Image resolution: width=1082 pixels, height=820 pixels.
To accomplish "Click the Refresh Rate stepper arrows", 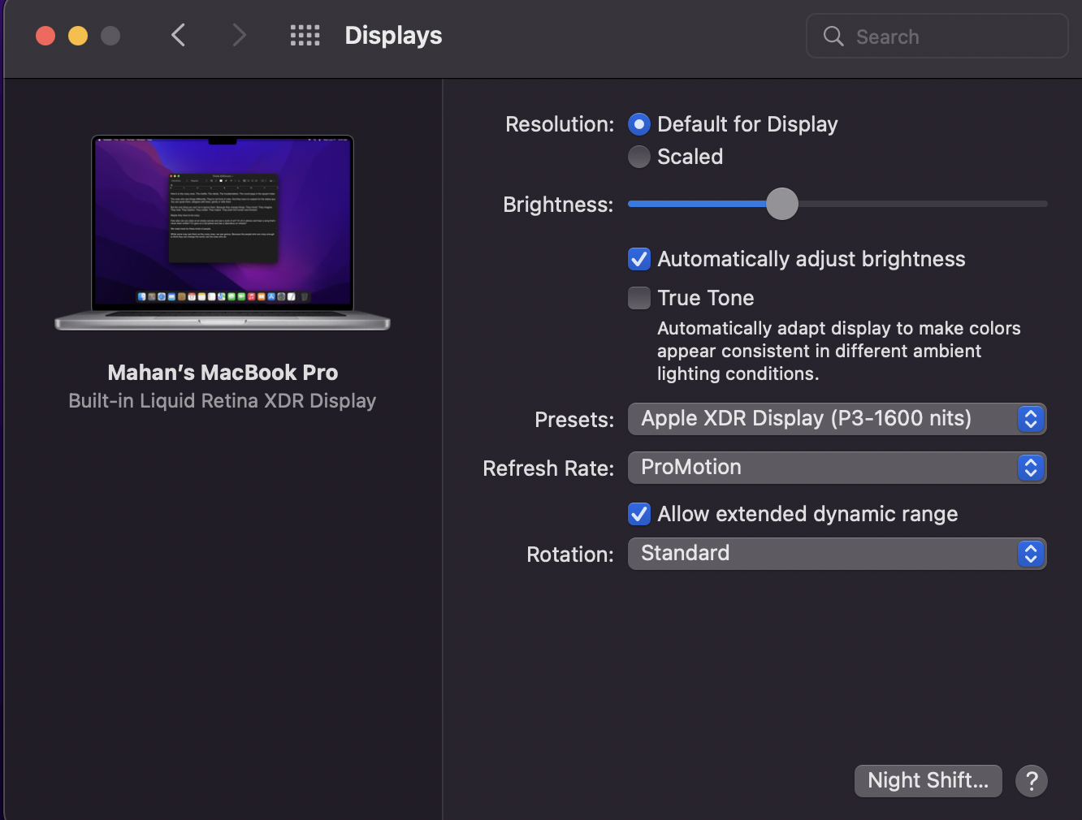I will pos(1030,468).
